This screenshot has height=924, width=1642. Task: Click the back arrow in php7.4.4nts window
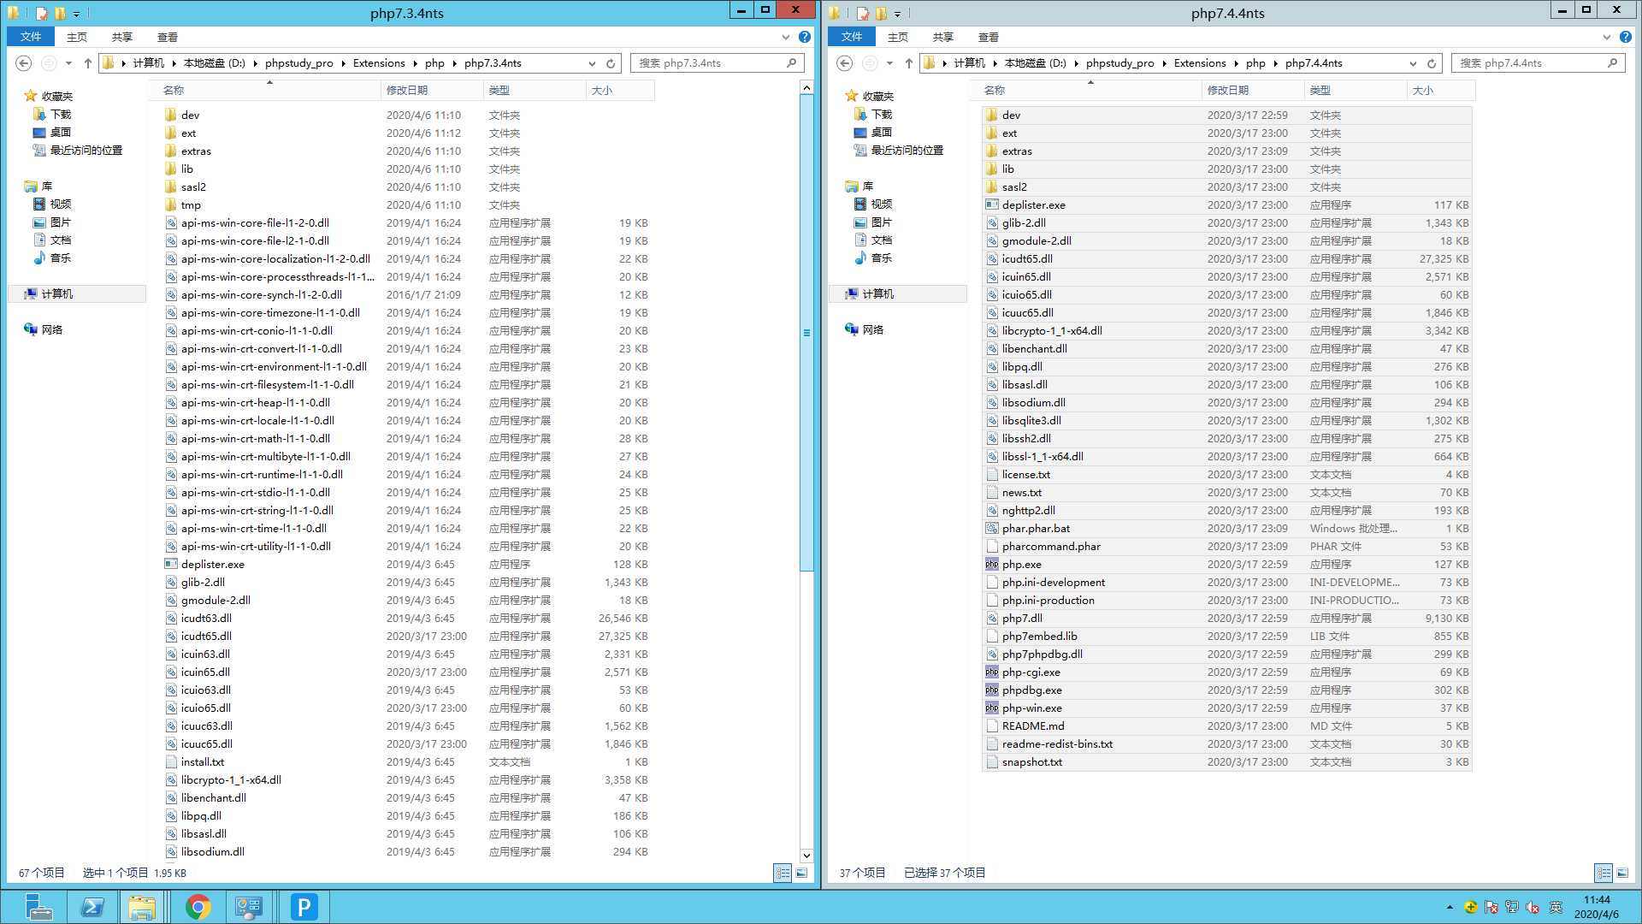click(x=844, y=62)
